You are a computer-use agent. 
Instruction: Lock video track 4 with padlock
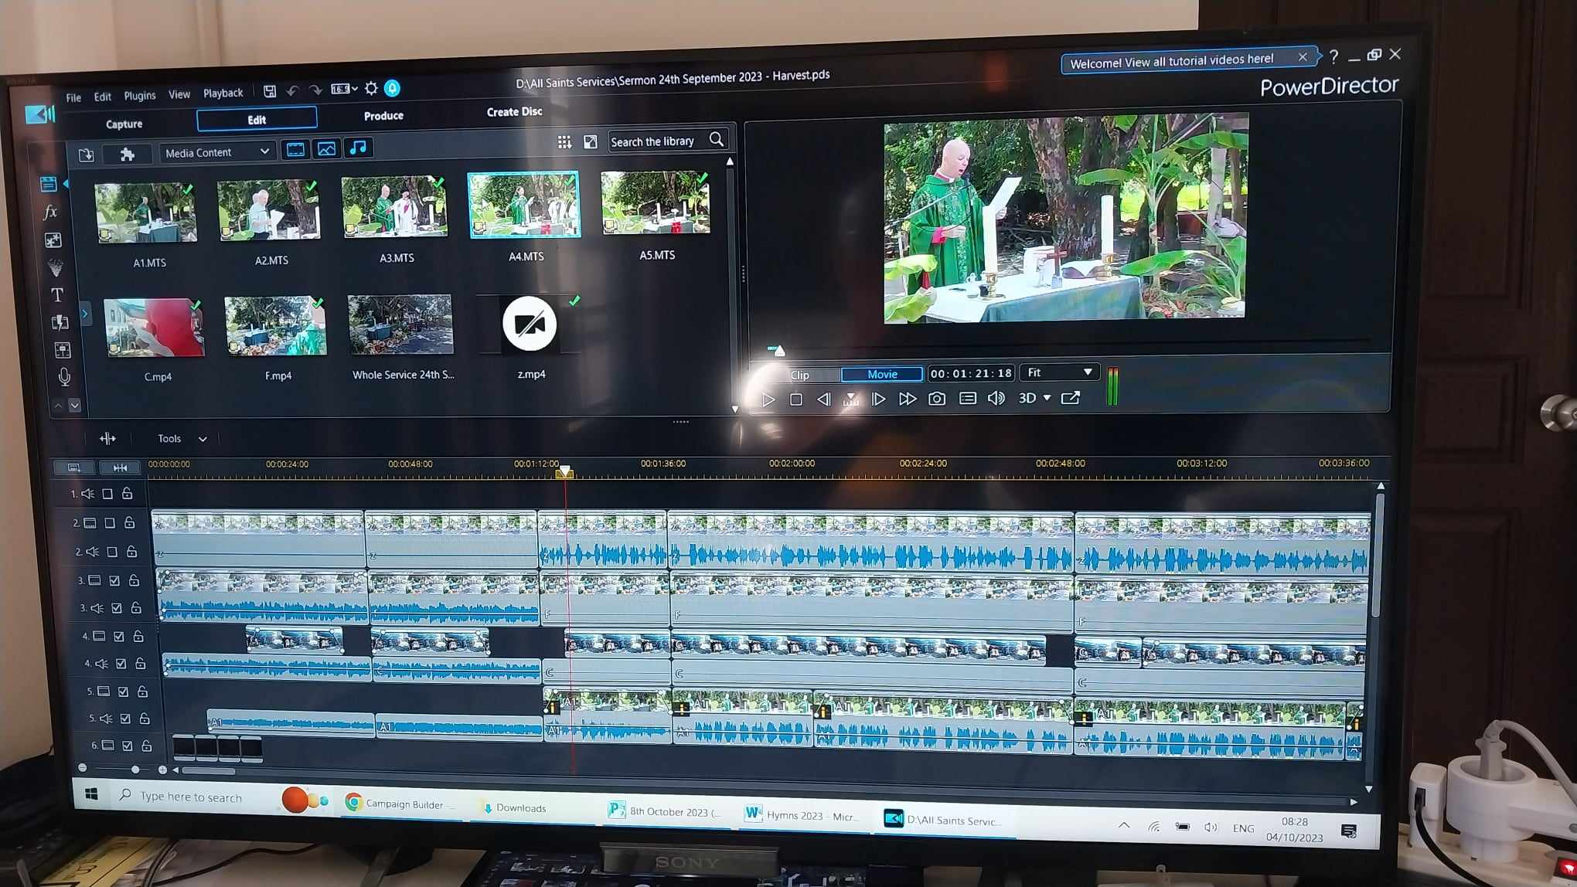click(x=138, y=636)
